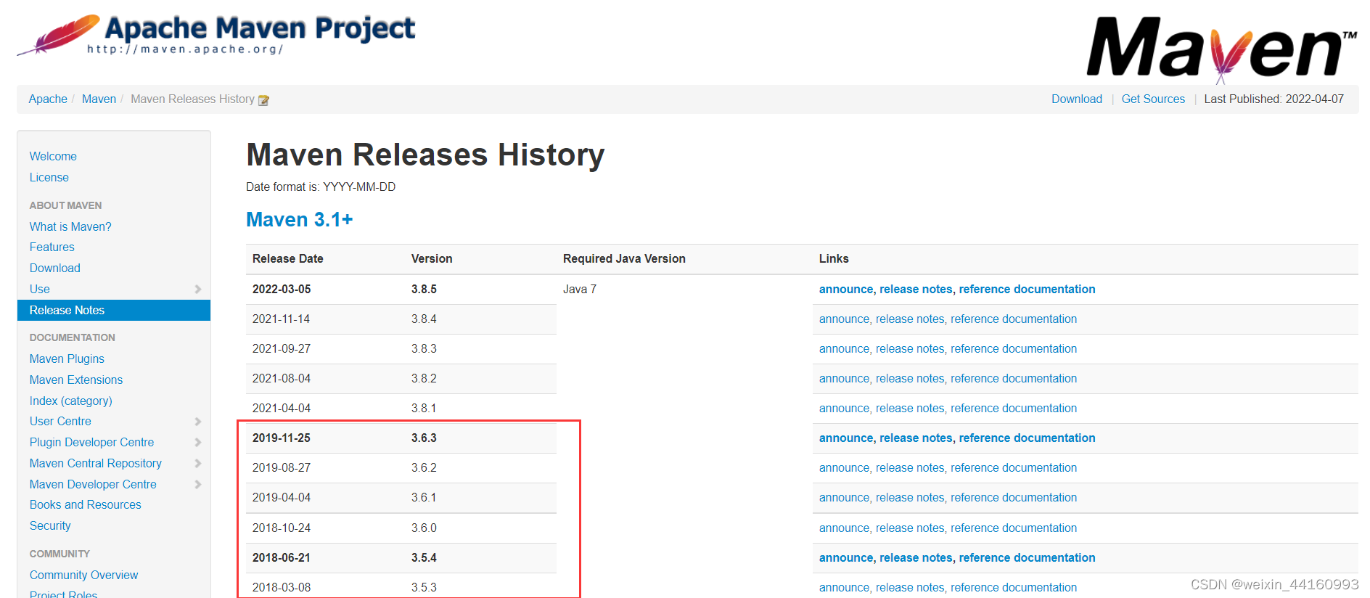Open Maven Central Repository link
1370x598 pixels.
(x=96, y=463)
